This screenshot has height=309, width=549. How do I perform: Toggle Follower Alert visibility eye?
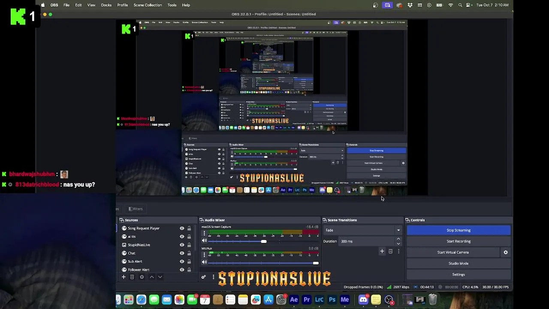tap(182, 270)
